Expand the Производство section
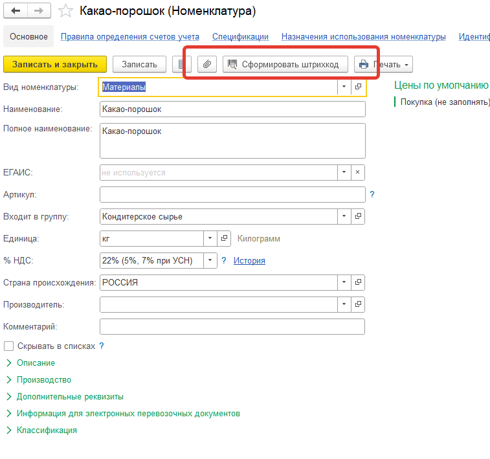The width and height of the screenshot is (490, 459). [39, 379]
